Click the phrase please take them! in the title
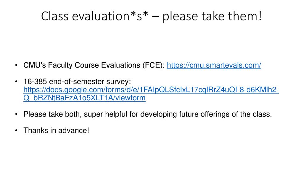 tap(212, 17)
